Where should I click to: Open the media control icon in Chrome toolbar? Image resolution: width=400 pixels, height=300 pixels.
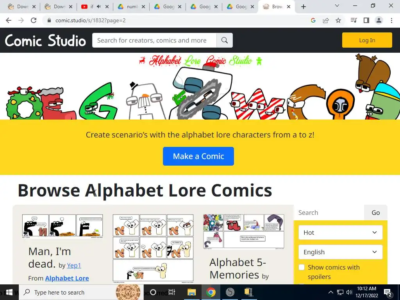pyautogui.click(x=354, y=20)
